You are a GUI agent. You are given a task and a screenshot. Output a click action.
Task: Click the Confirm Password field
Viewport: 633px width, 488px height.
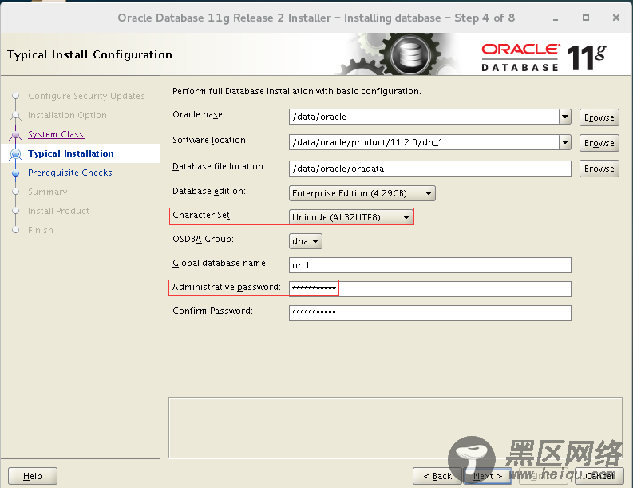click(430, 312)
